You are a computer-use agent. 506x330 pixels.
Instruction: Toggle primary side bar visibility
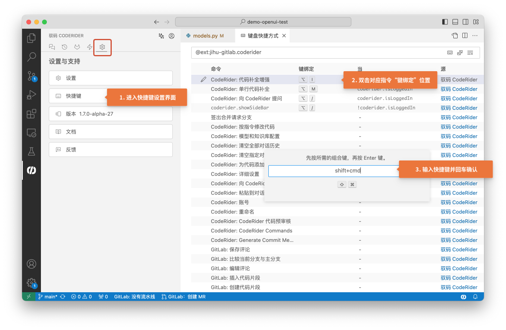[x=445, y=22]
